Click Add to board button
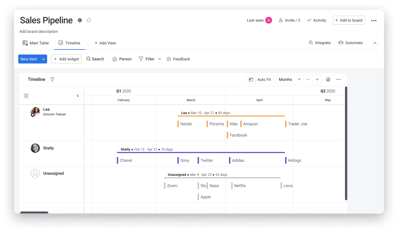Image resolution: width=398 pixels, height=232 pixels. point(349,20)
